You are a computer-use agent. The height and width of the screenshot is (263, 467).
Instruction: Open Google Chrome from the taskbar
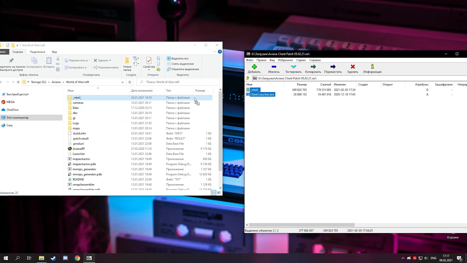point(77,258)
